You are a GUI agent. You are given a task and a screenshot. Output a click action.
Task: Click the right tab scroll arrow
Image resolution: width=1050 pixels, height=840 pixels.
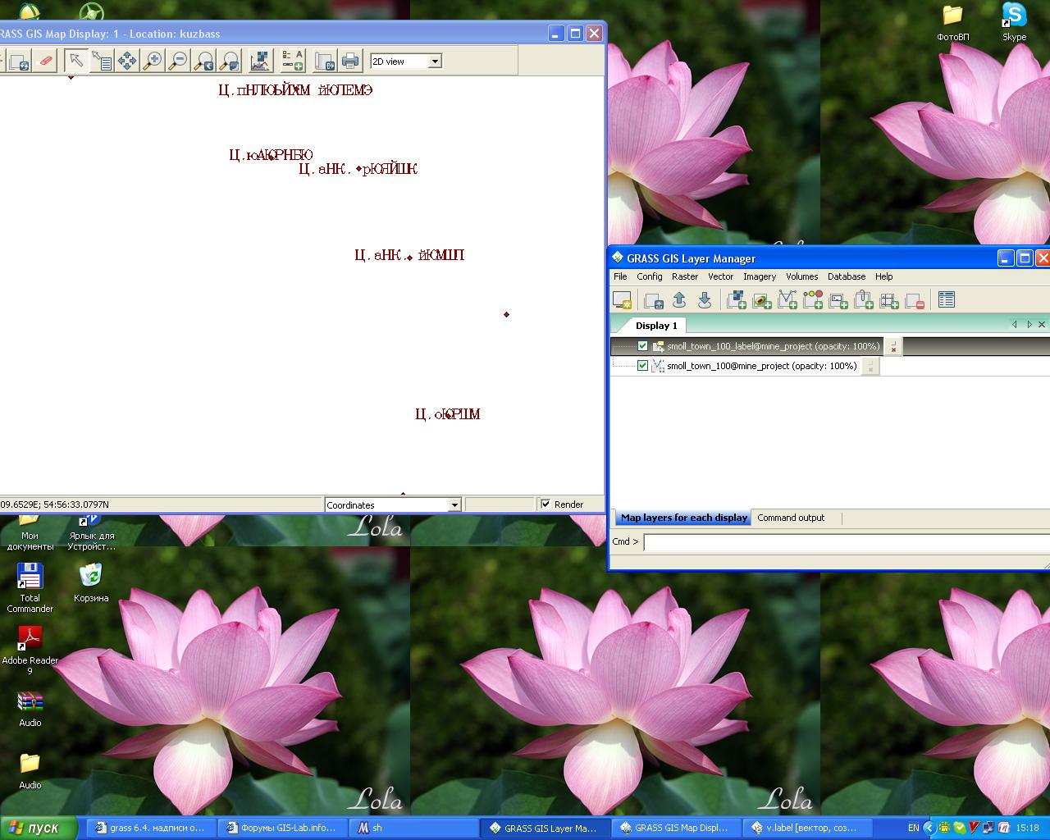point(1029,325)
